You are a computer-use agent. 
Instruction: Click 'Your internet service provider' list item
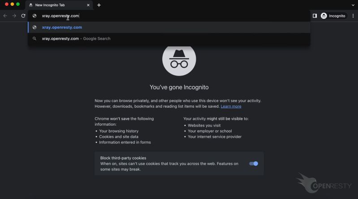point(214,136)
